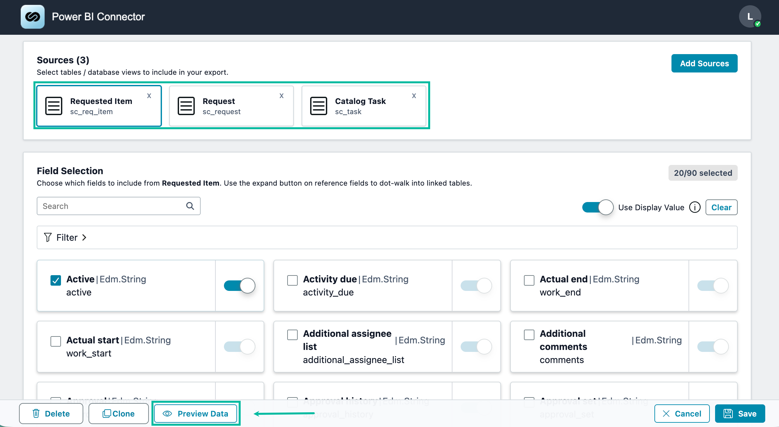Click the Clone button

point(119,414)
